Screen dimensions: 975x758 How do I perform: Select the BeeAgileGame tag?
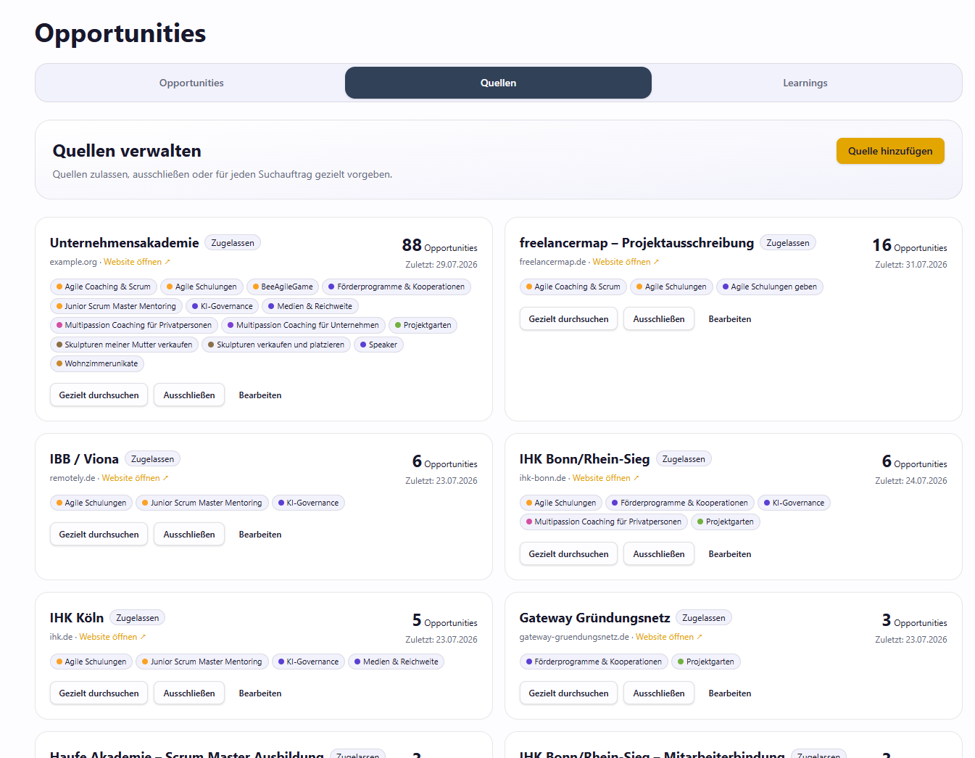click(283, 287)
